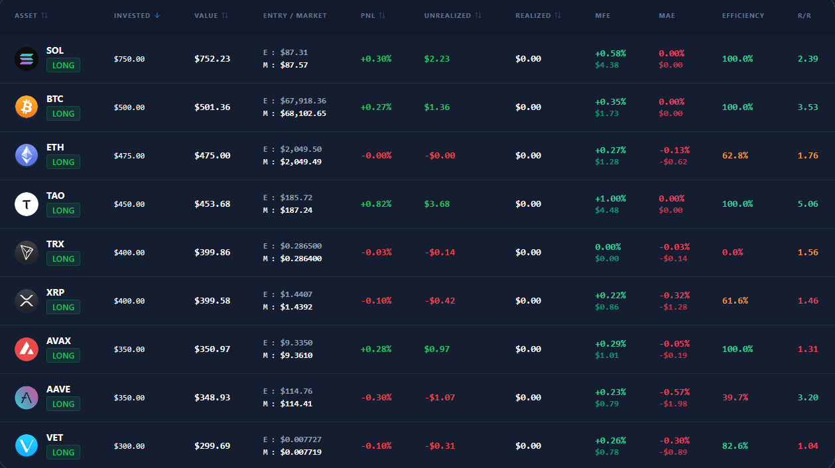Select the AVAX asset name
Image resolution: width=835 pixels, height=468 pixels.
(58, 341)
